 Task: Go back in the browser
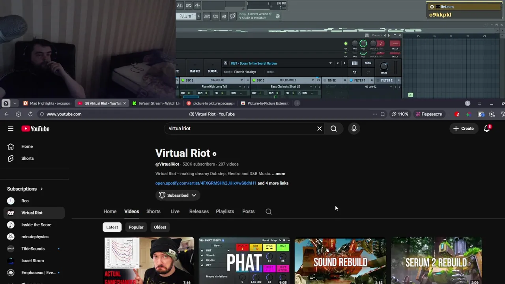click(x=6, y=114)
